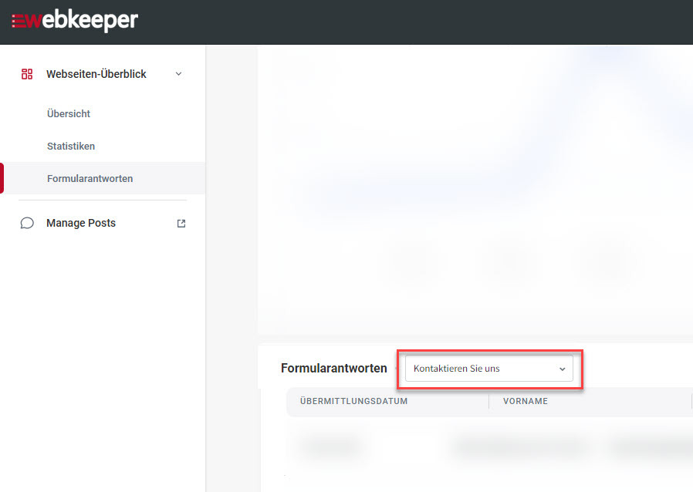Select the first row's blurred Vorname cell

coord(519,445)
